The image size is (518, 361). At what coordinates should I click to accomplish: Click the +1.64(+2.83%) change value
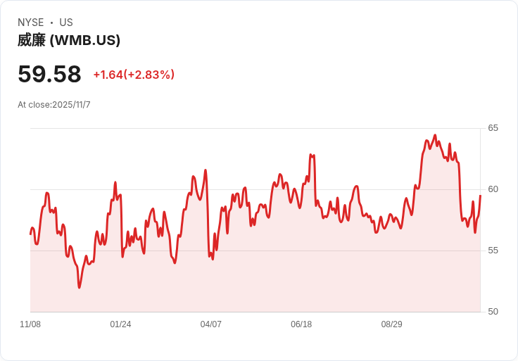134,75
